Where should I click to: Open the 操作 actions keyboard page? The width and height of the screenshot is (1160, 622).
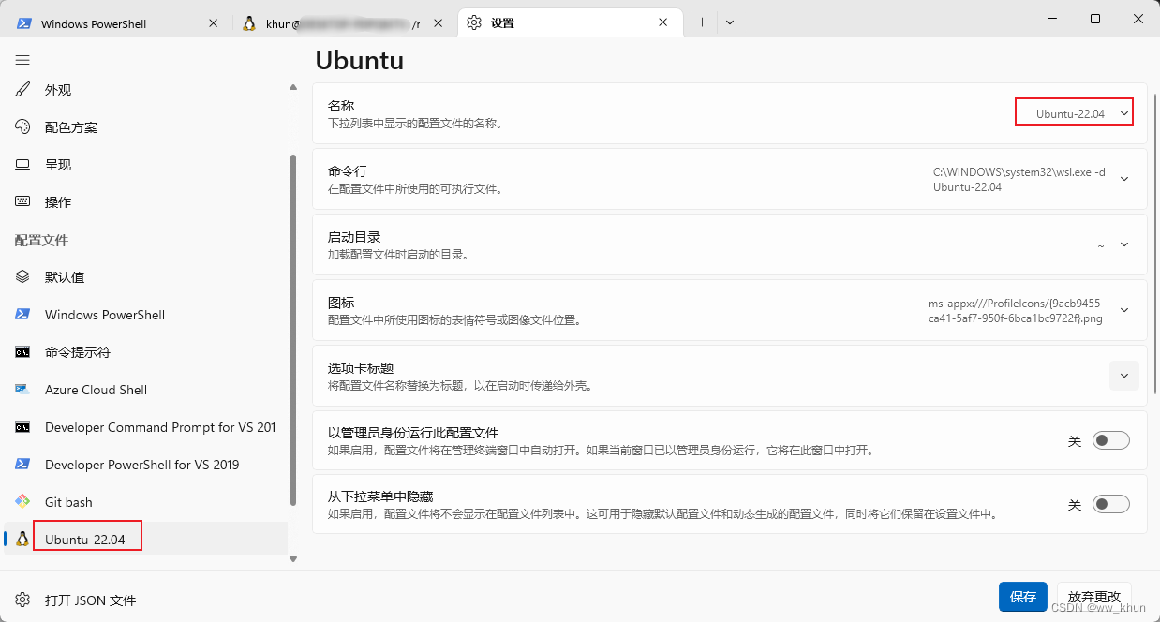click(x=58, y=202)
